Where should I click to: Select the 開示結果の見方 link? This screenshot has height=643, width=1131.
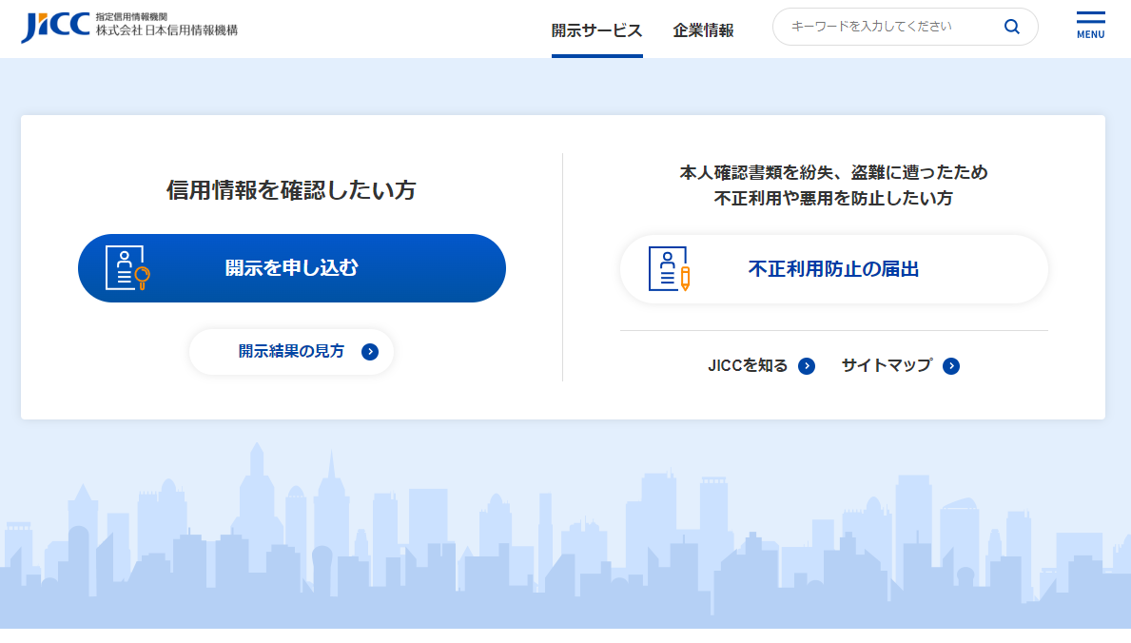[291, 352]
